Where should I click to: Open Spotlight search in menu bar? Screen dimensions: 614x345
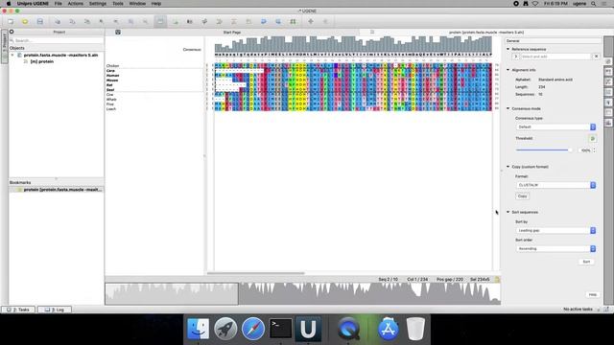pyautogui.click(x=593, y=4)
